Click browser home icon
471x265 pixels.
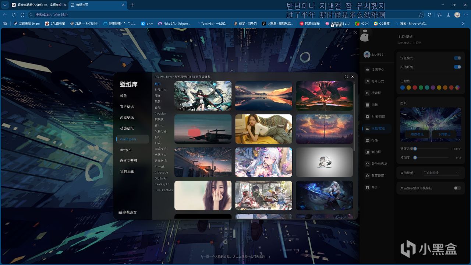point(22,15)
